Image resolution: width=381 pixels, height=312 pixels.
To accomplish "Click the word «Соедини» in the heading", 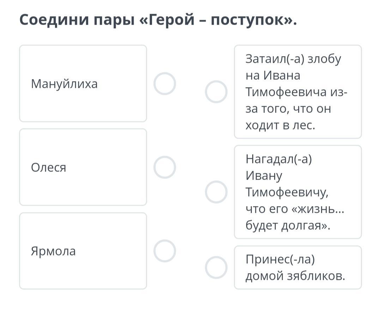I will 53,20.
